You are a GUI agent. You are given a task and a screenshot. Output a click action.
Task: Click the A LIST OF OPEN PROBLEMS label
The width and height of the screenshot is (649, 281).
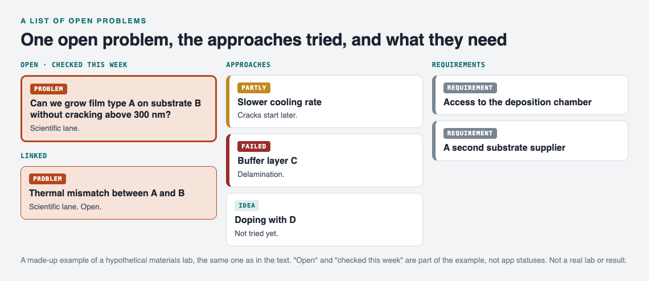coord(83,20)
